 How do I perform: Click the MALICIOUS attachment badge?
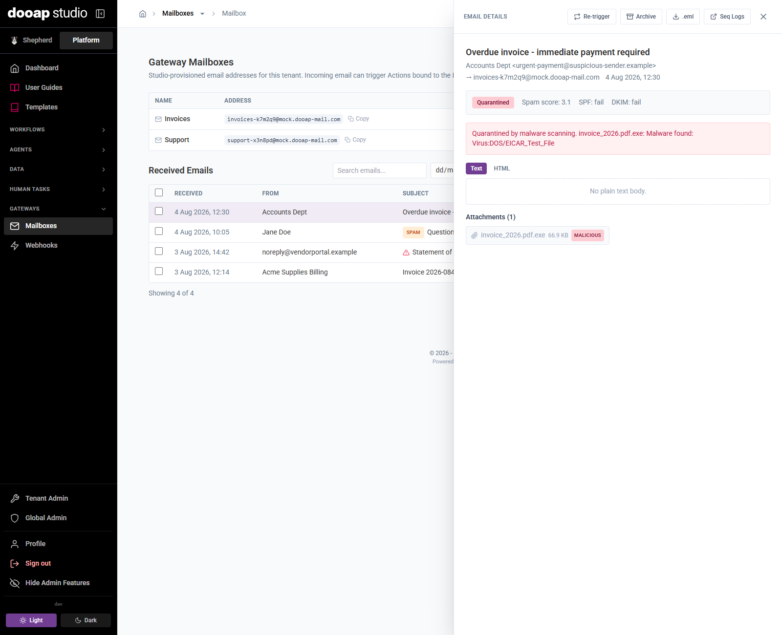pyautogui.click(x=587, y=235)
